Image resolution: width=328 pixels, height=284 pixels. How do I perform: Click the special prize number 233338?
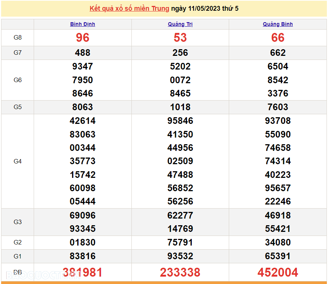coord(180,273)
